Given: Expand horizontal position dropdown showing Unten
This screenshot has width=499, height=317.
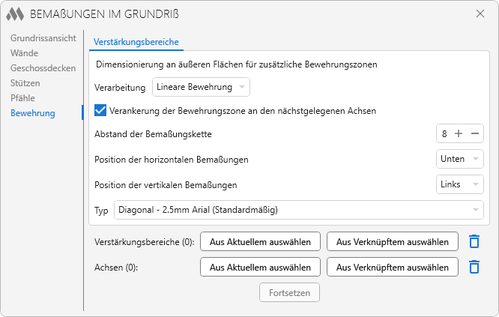Looking at the screenshot, I should click(x=459, y=159).
